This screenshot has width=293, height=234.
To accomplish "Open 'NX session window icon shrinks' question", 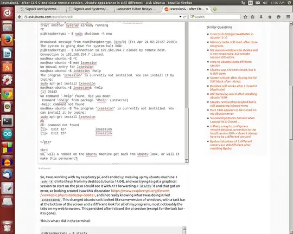I will point(234,54).
